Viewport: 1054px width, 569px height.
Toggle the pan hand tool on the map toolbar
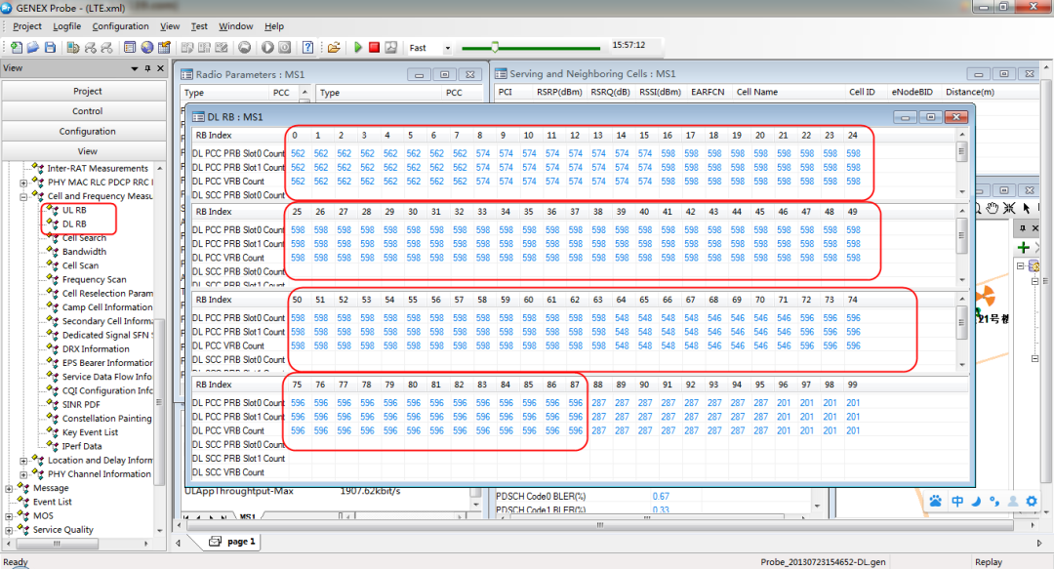pos(992,209)
